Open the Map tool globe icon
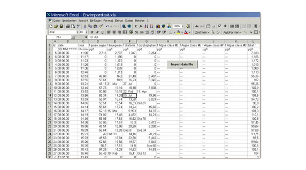The height and width of the screenshot is (170, 306). pos(163,26)
